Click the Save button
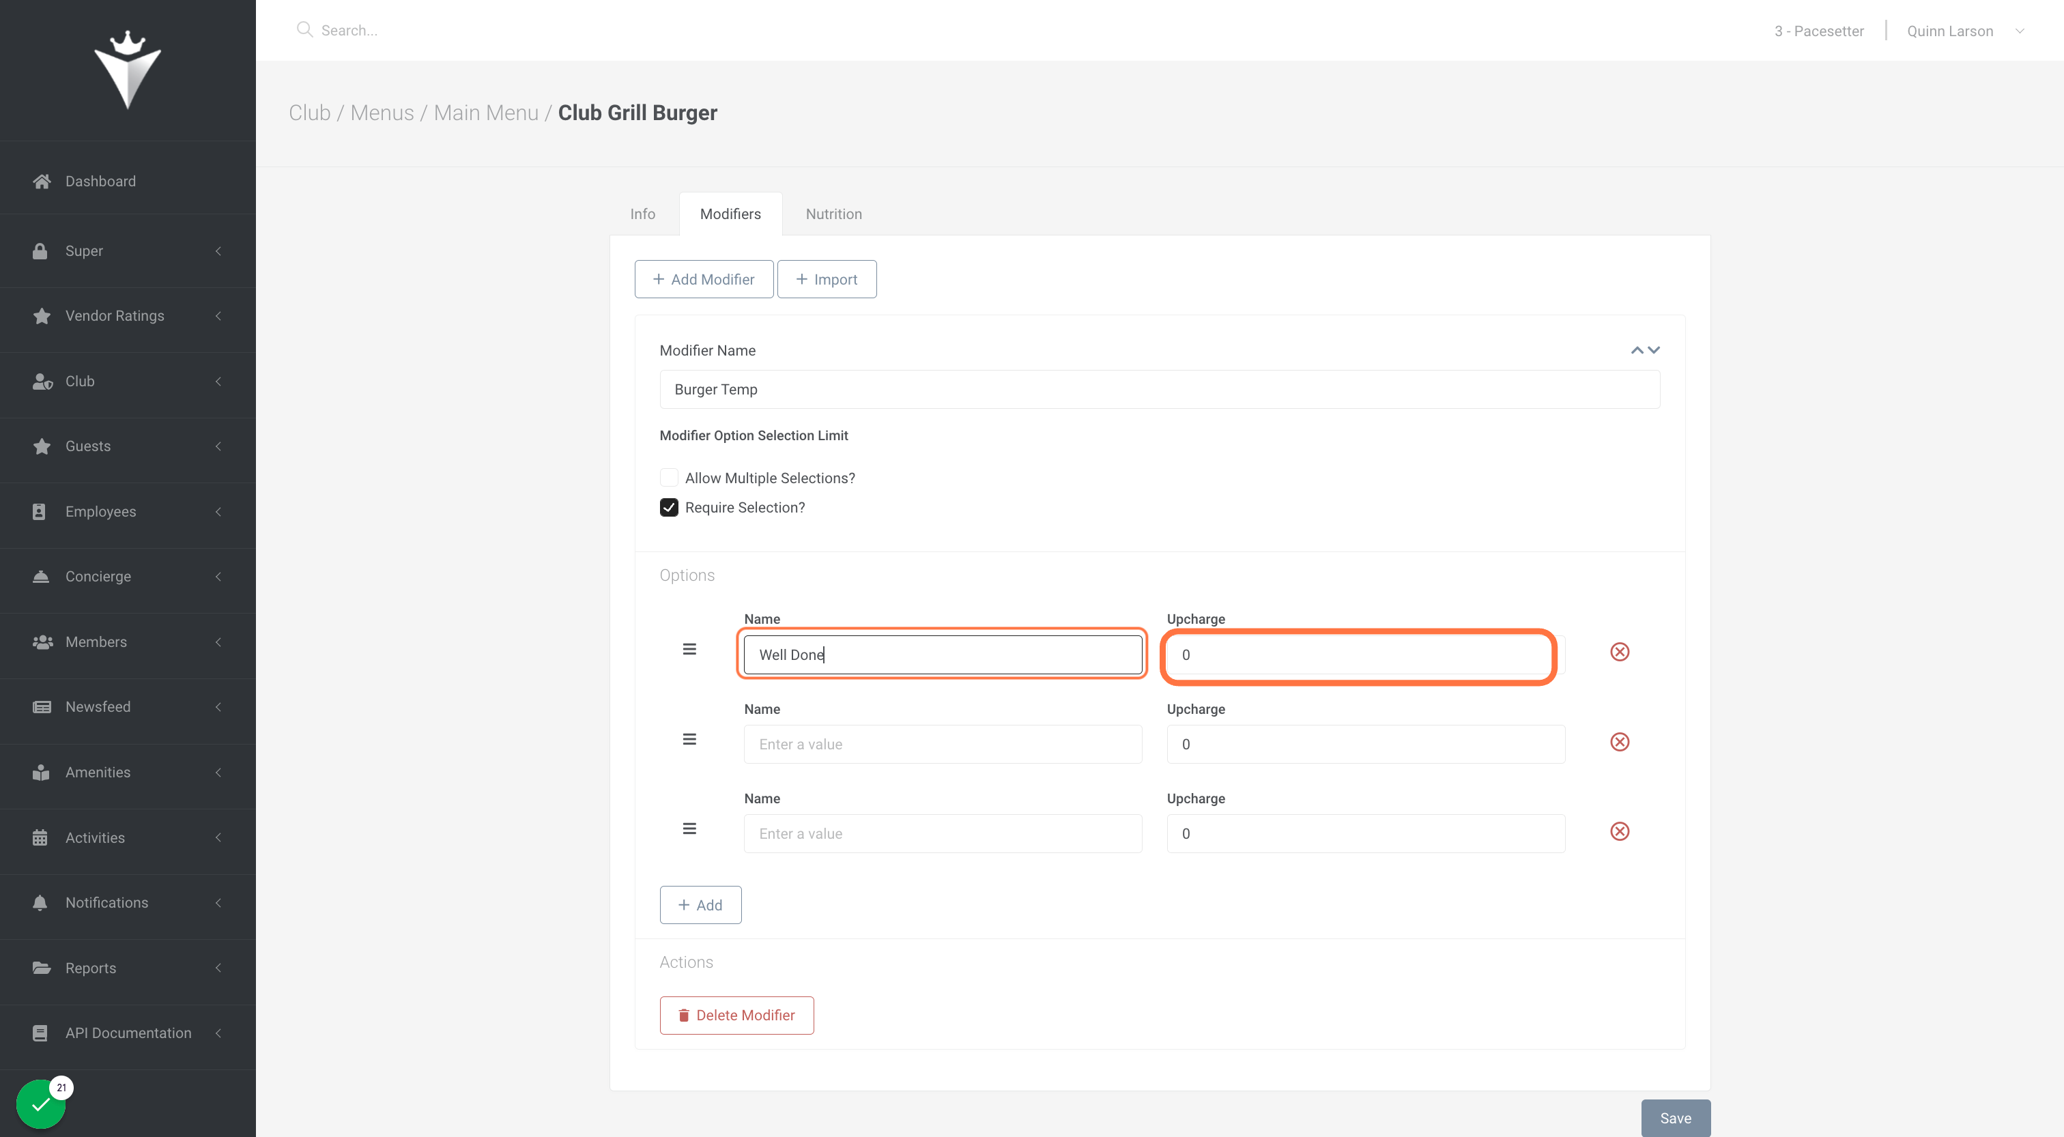Image resolution: width=2064 pixels, height=1137 pixels. (1676, 1118)
